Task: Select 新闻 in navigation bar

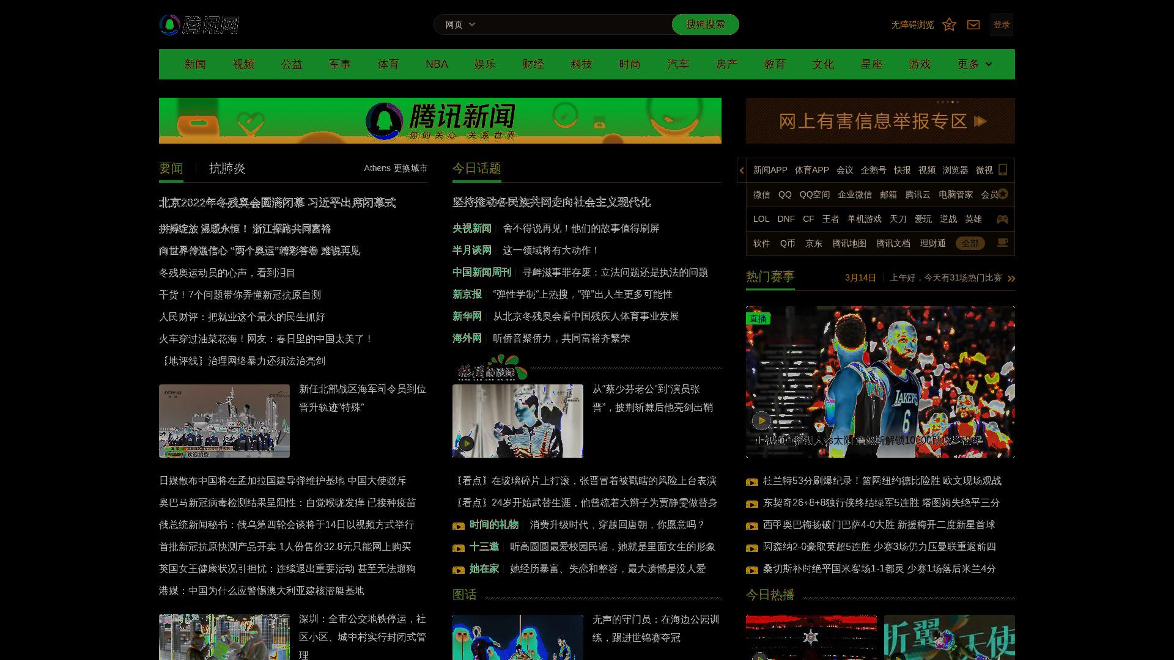Action: 195,64
